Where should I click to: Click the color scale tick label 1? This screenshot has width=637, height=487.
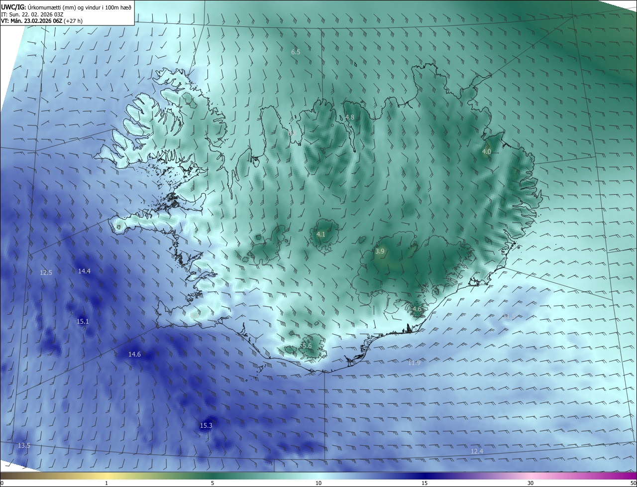[106, 483]
